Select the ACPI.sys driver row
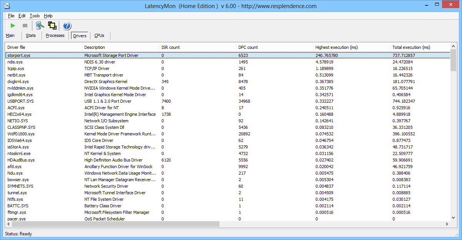Image resolution: width=462 pixels, height=240 pixels. pyautogui.click(x=228, y=108)
